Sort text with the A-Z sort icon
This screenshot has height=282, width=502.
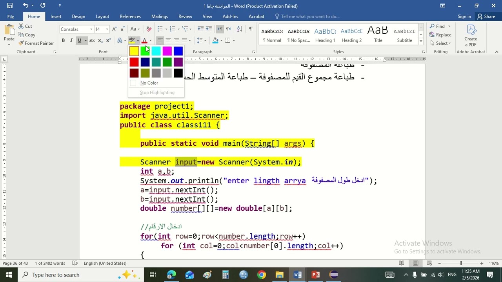tap(240, 29)
